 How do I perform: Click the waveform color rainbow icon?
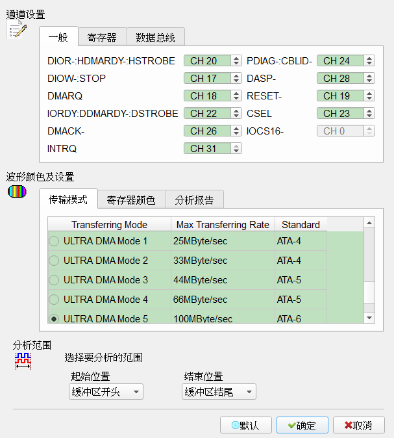[17, 192]
